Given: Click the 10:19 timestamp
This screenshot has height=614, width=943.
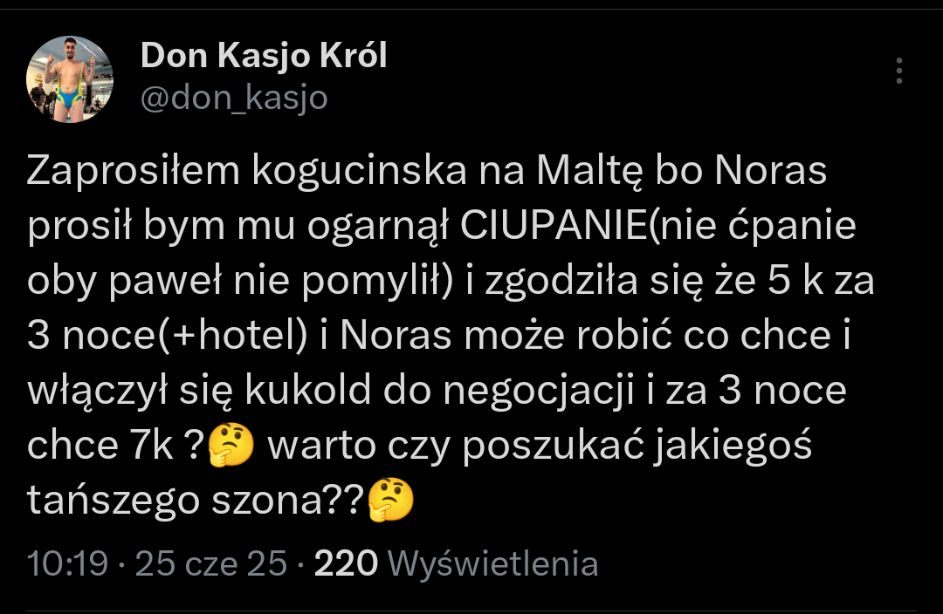Looking at the screenshot, I should (67, 563).
